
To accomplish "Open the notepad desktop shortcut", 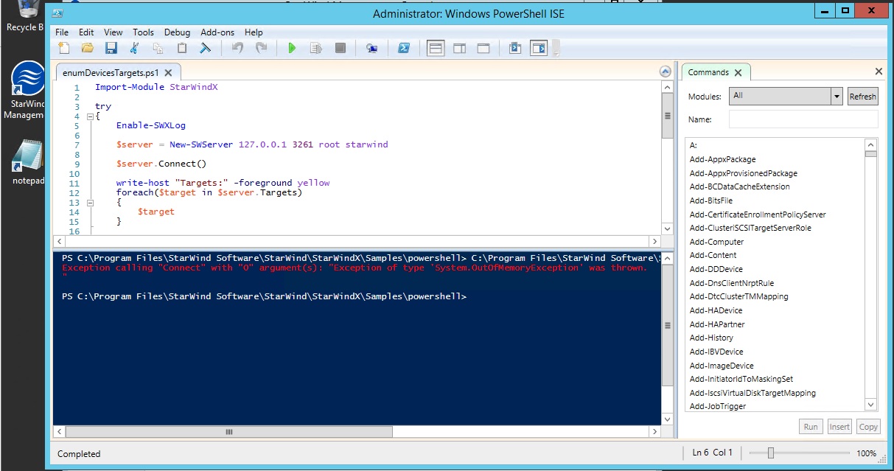I will [27, 161].
